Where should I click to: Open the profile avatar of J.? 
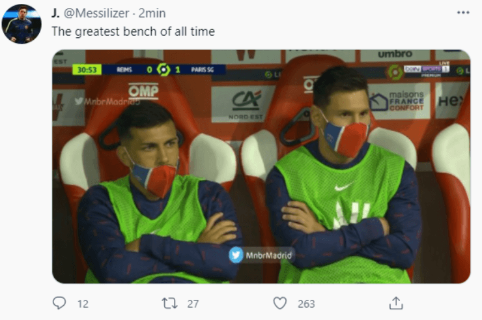(21, 24)
